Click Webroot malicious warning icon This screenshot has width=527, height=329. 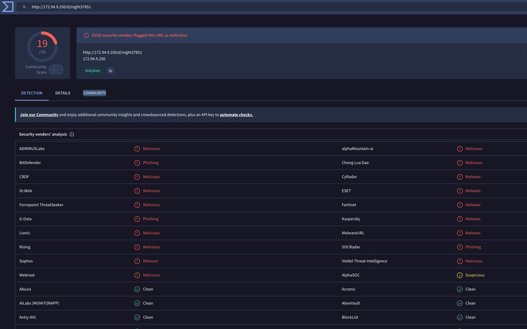[x=137, y=275]
